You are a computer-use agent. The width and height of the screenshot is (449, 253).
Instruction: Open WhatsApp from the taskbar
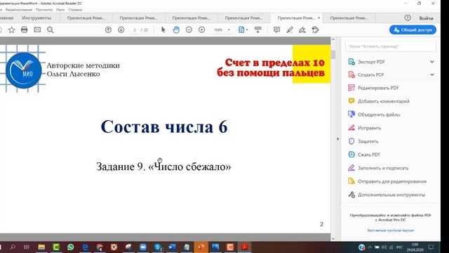click(x=70, y=247)
